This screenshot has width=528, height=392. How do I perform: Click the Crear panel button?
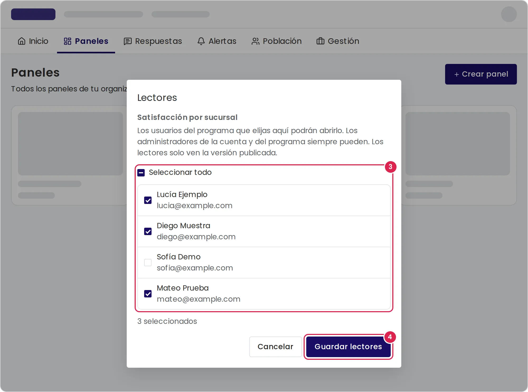tap(481, 74)
